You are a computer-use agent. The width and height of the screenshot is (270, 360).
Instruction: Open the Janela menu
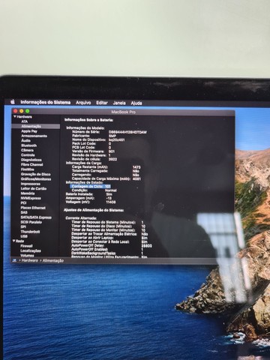[119, 103]
